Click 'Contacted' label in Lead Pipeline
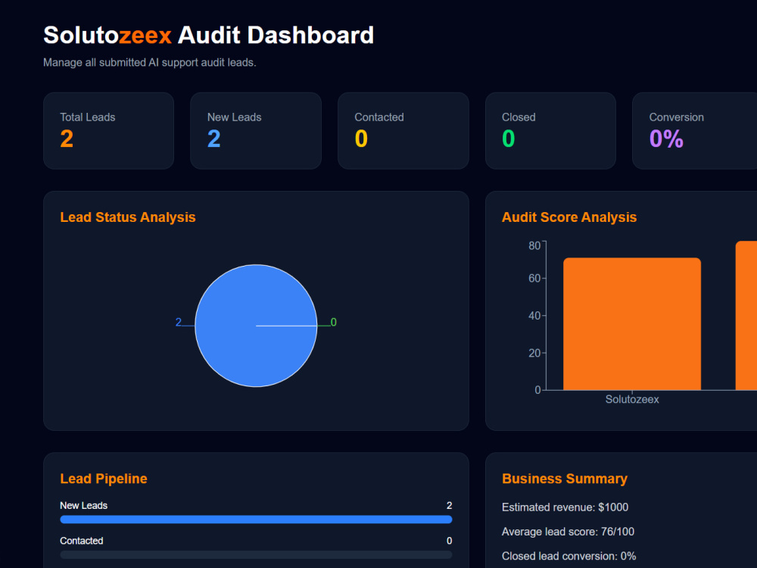 tap(82, 541)
